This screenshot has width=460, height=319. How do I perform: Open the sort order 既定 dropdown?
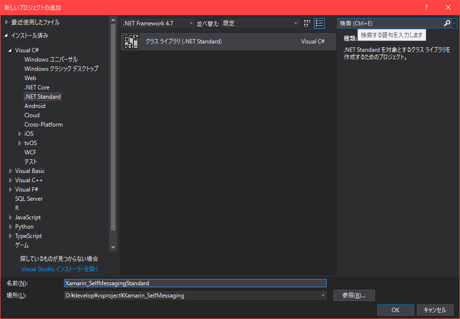[x=260, y=23]
